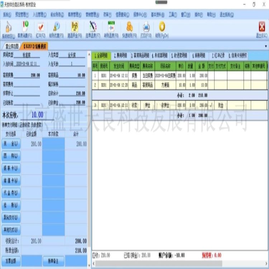The image size is (269, 269).
Task: Select the 收押金 cell in row 3
Action: coord(165,105)
